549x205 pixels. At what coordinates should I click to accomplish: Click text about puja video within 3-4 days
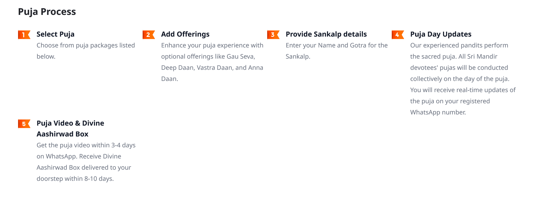(x=86, y=151)
